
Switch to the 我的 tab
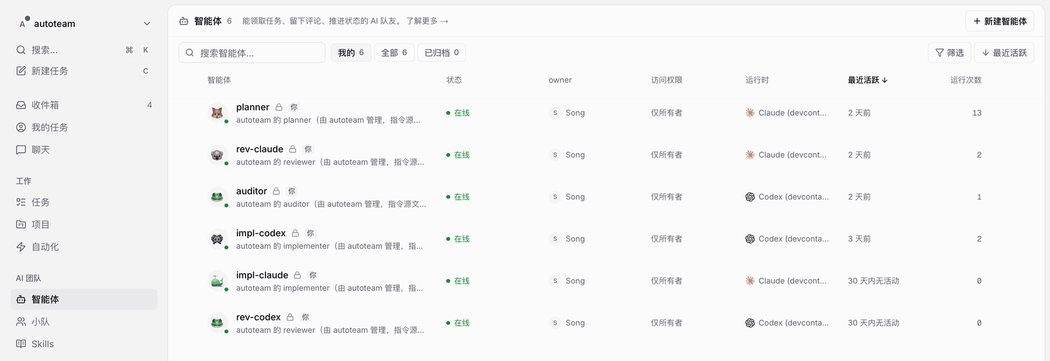351,53
